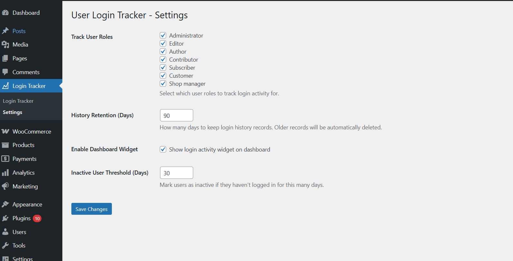Viewport: 513px width, 261px height.
Task: Uncheck Show login activity widget on dashboard
Action: (x=163, y=149)
